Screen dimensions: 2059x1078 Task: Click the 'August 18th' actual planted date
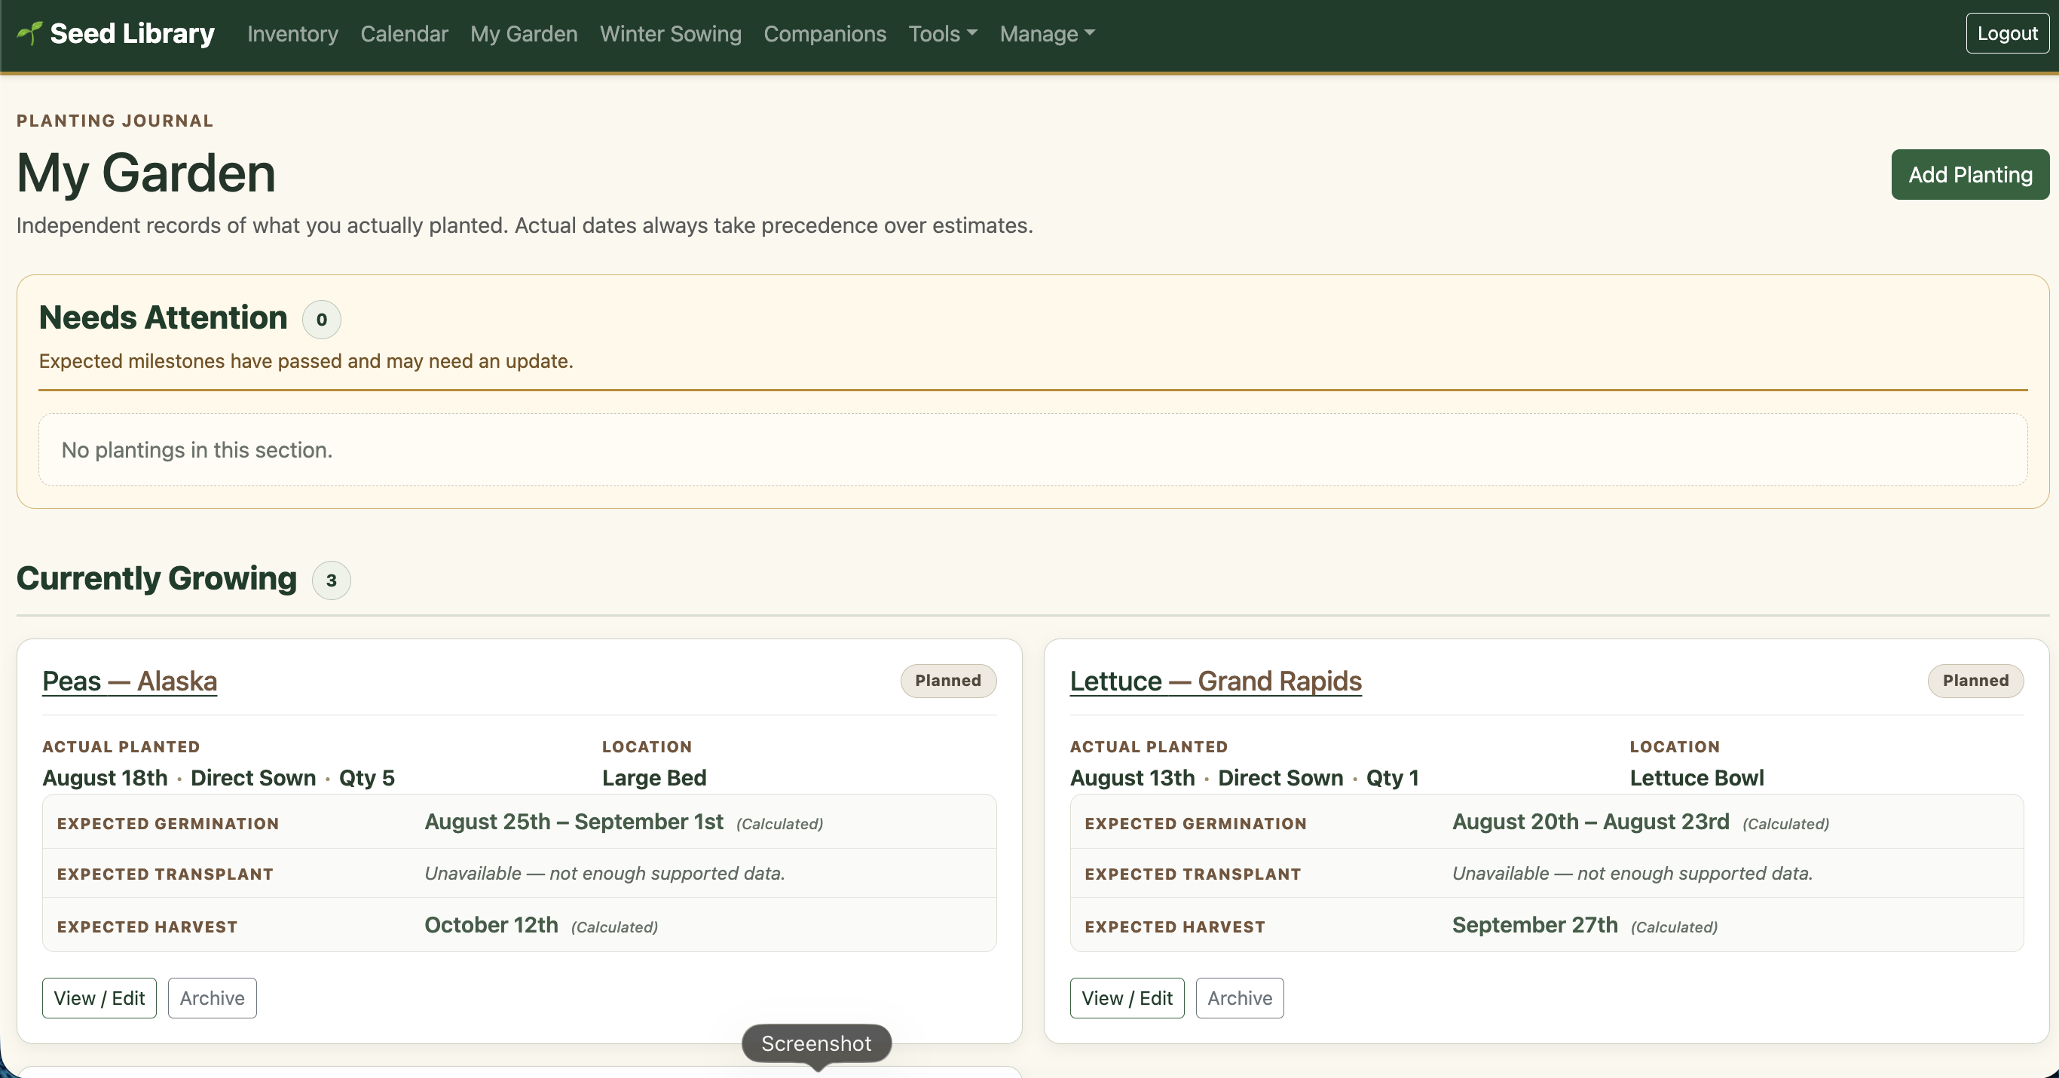[105, 777]
